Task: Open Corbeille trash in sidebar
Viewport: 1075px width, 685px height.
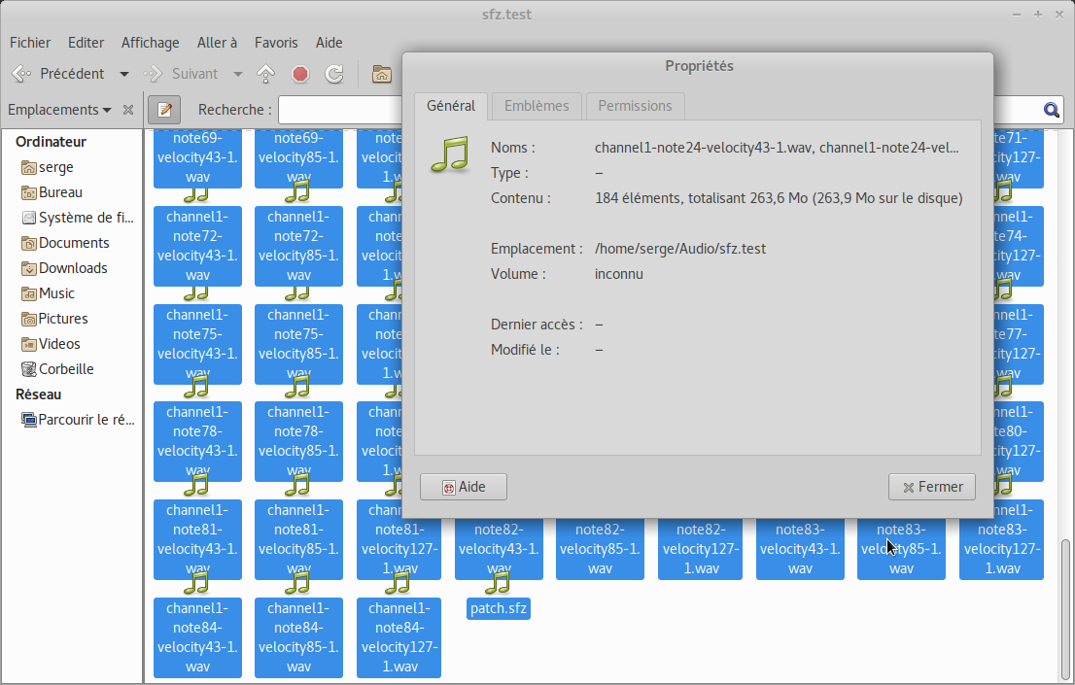Action: pos(65,369)
